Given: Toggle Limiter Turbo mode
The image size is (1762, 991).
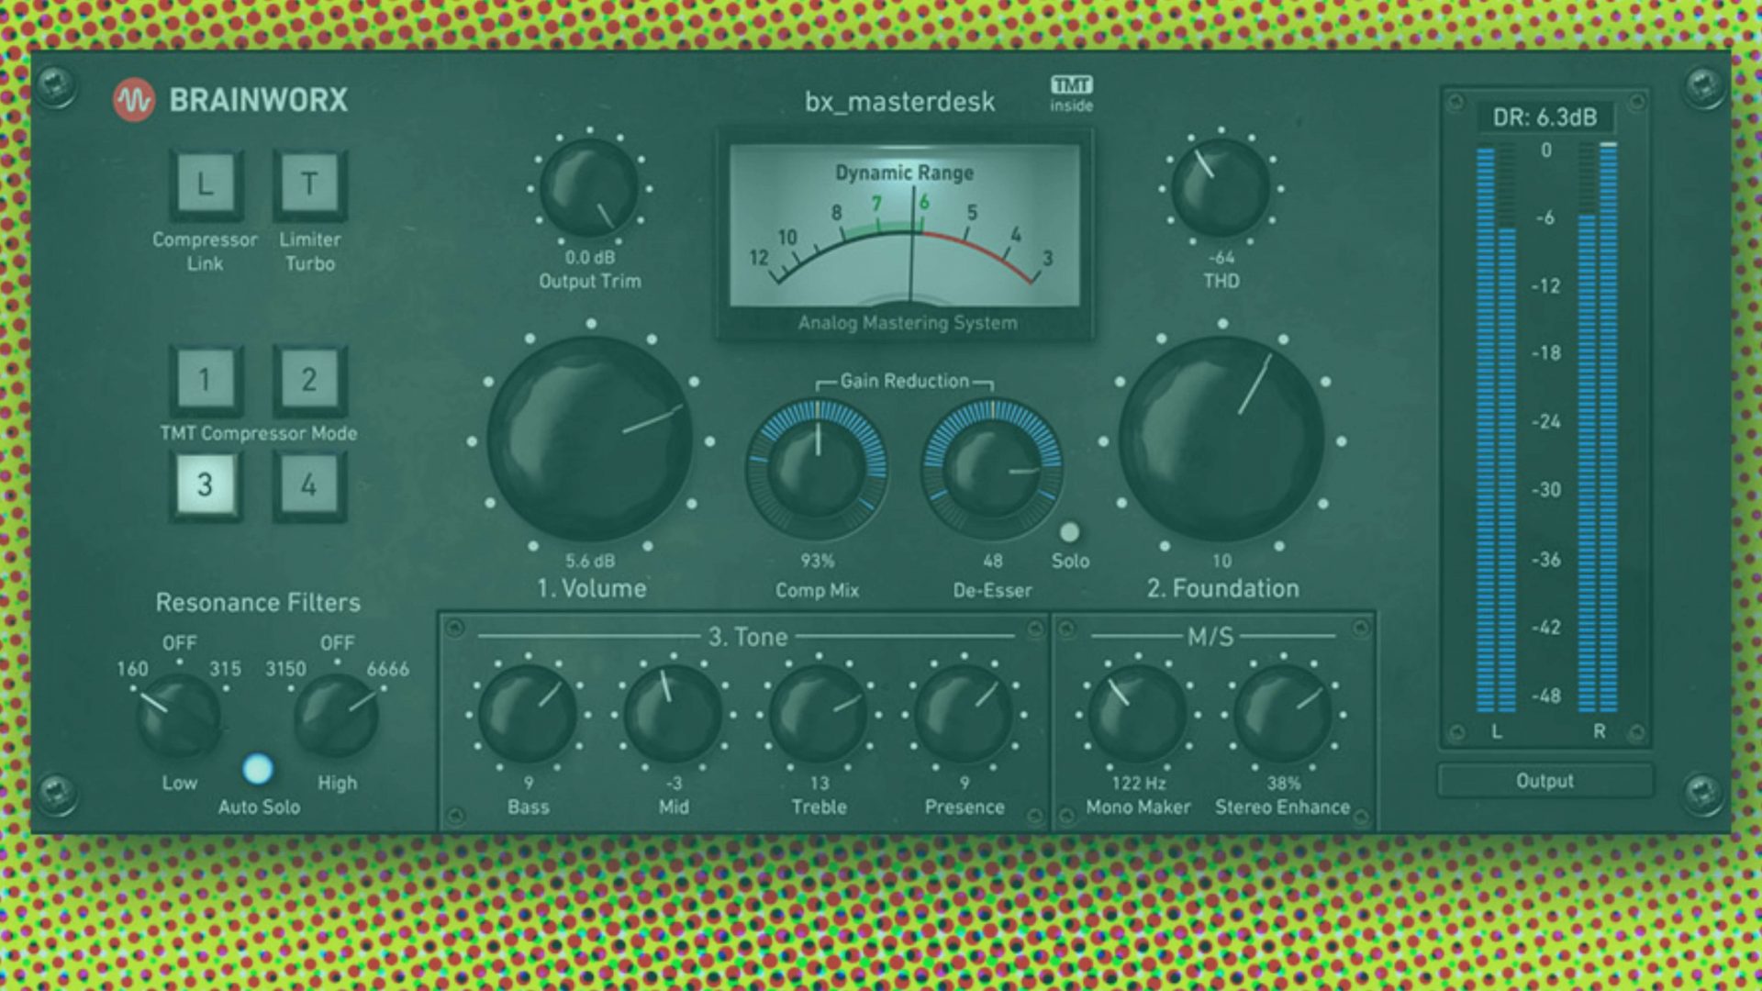Looking at the screenshot, I should (309, 184).
